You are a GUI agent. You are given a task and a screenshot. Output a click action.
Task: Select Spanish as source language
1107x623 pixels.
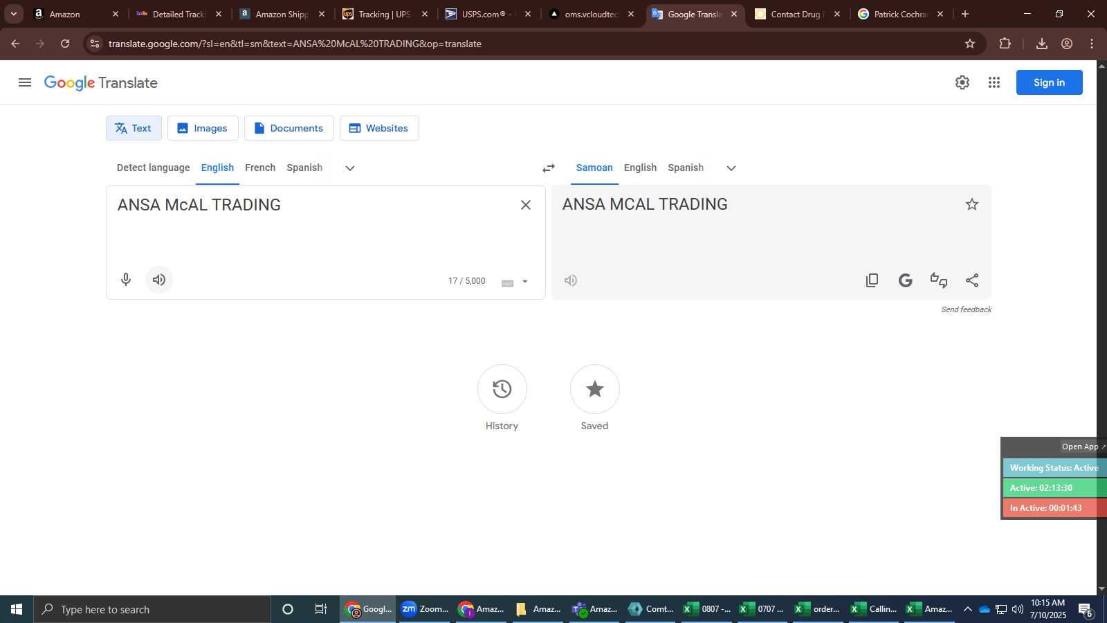pos(304,168)
